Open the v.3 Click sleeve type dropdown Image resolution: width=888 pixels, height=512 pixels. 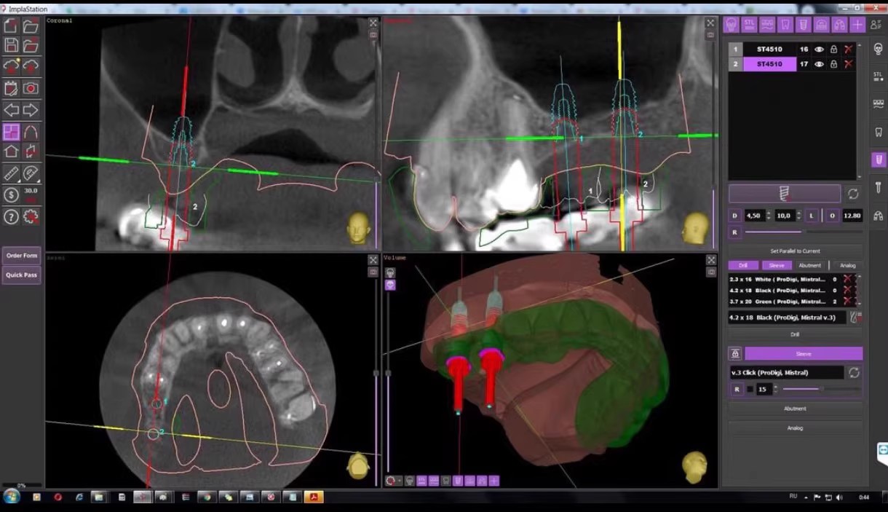tap(788, 372)
